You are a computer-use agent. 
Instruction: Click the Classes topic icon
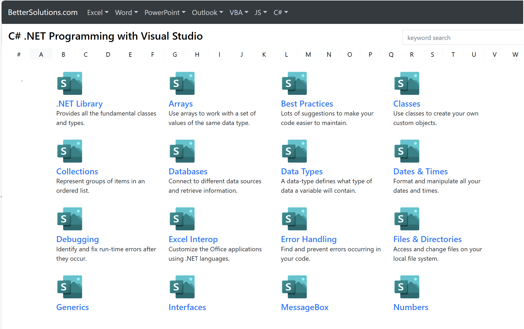click(x=407, y=83)
